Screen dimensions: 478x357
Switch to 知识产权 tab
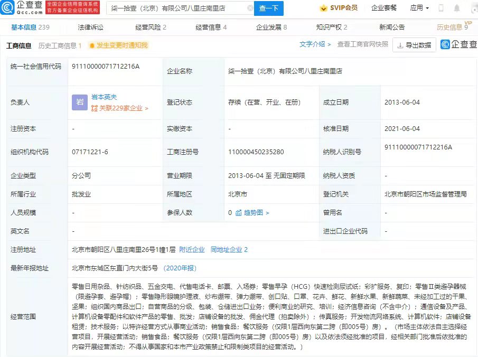332,27
